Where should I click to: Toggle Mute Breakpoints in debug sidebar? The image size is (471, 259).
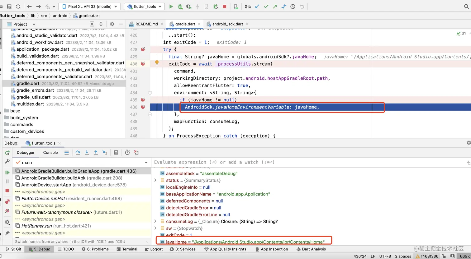(7, 211)
